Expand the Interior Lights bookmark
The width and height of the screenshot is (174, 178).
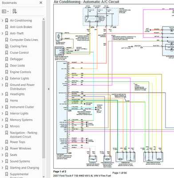(x=2, y=113)
